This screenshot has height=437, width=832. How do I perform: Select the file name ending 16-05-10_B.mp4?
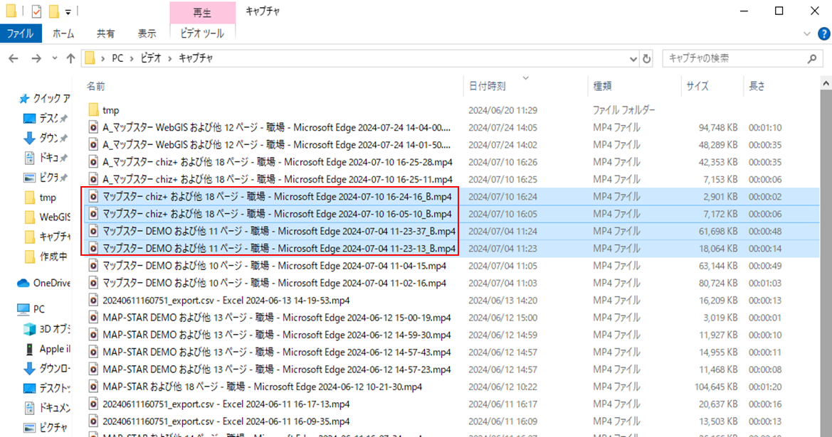coord(277,214)
